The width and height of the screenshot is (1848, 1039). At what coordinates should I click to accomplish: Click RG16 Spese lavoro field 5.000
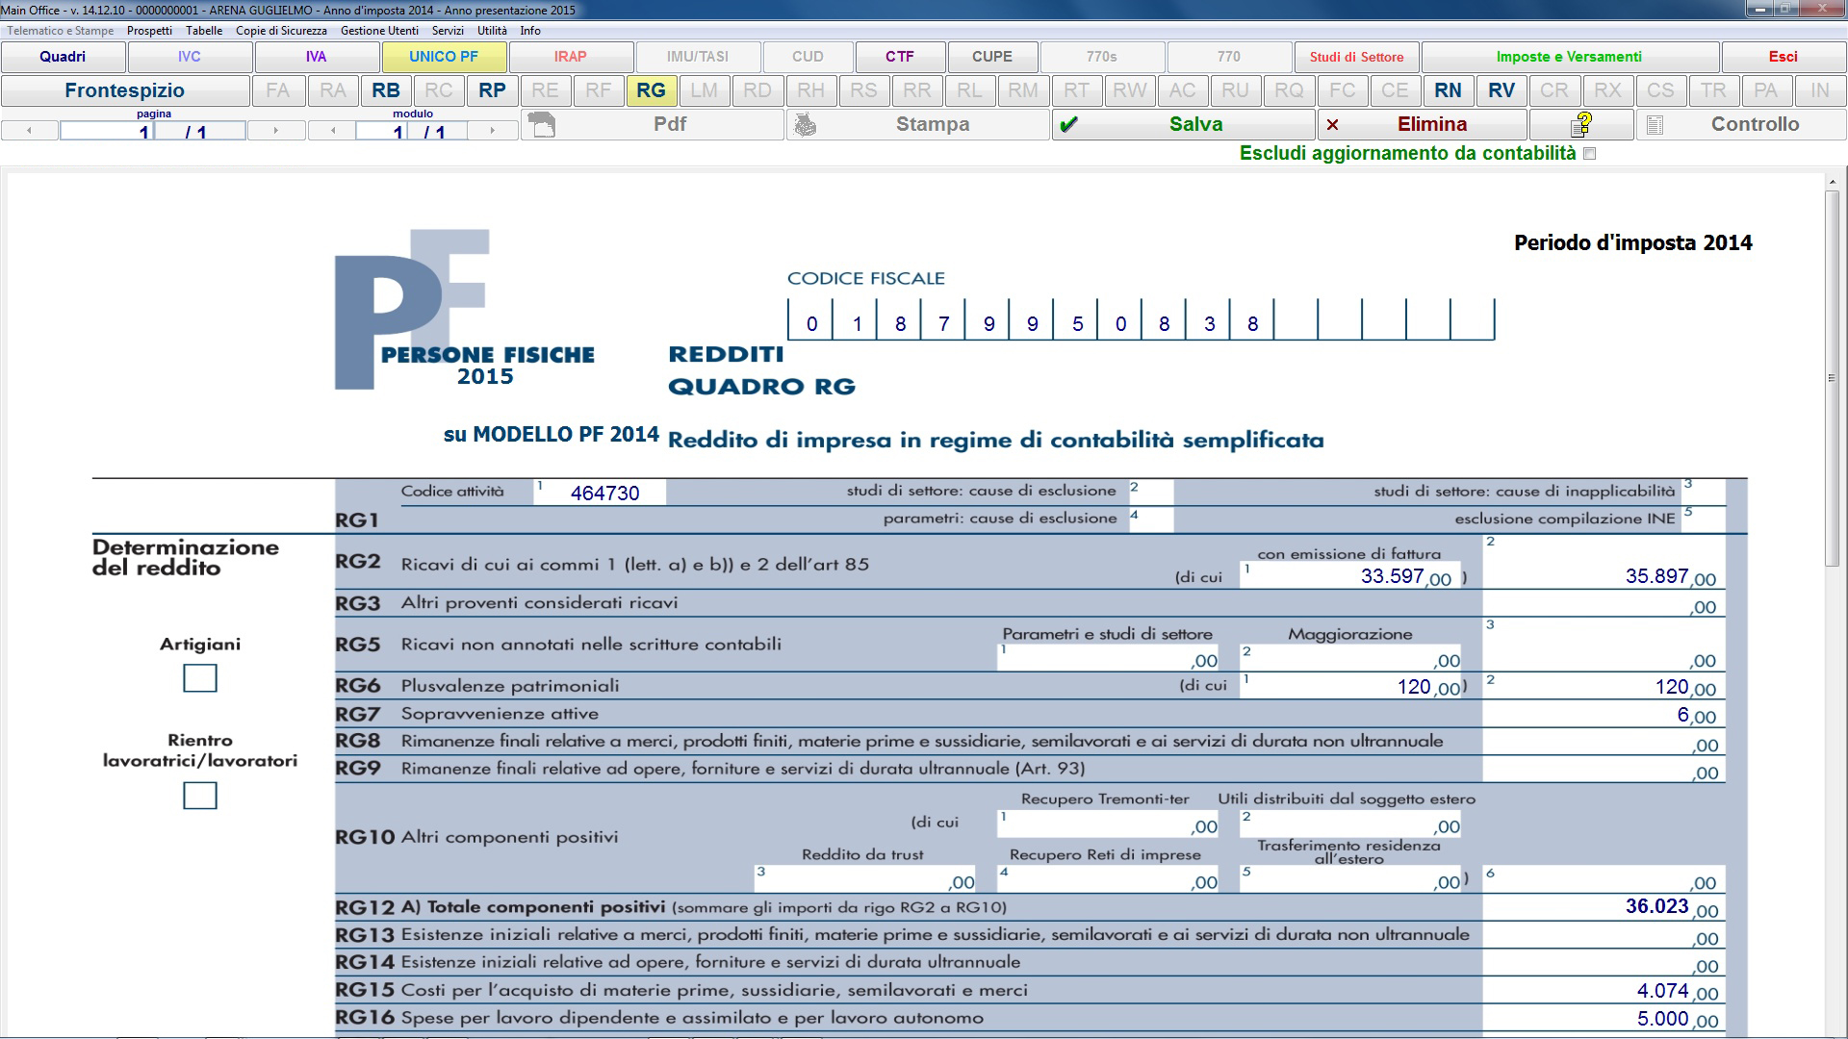click(1603, 1019)
